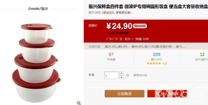Click the 限时促销 promotion badge
Screen dimensions: 208x105
tap(140, 26)
